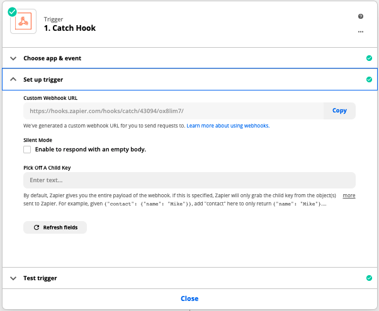The width and height of the screenshot is (379, 311).
Task: Close the trigger setup panel
Action: [x=189, y=298]
